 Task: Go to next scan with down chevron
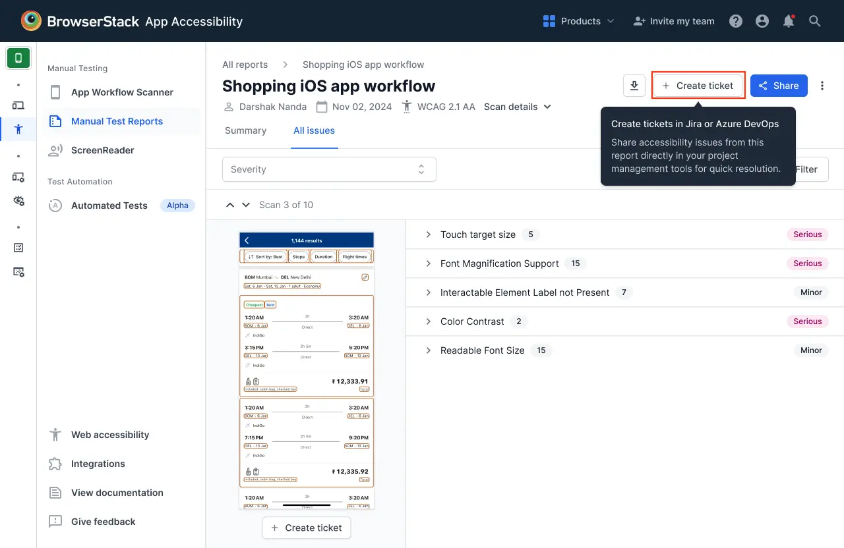click(246, 205)
